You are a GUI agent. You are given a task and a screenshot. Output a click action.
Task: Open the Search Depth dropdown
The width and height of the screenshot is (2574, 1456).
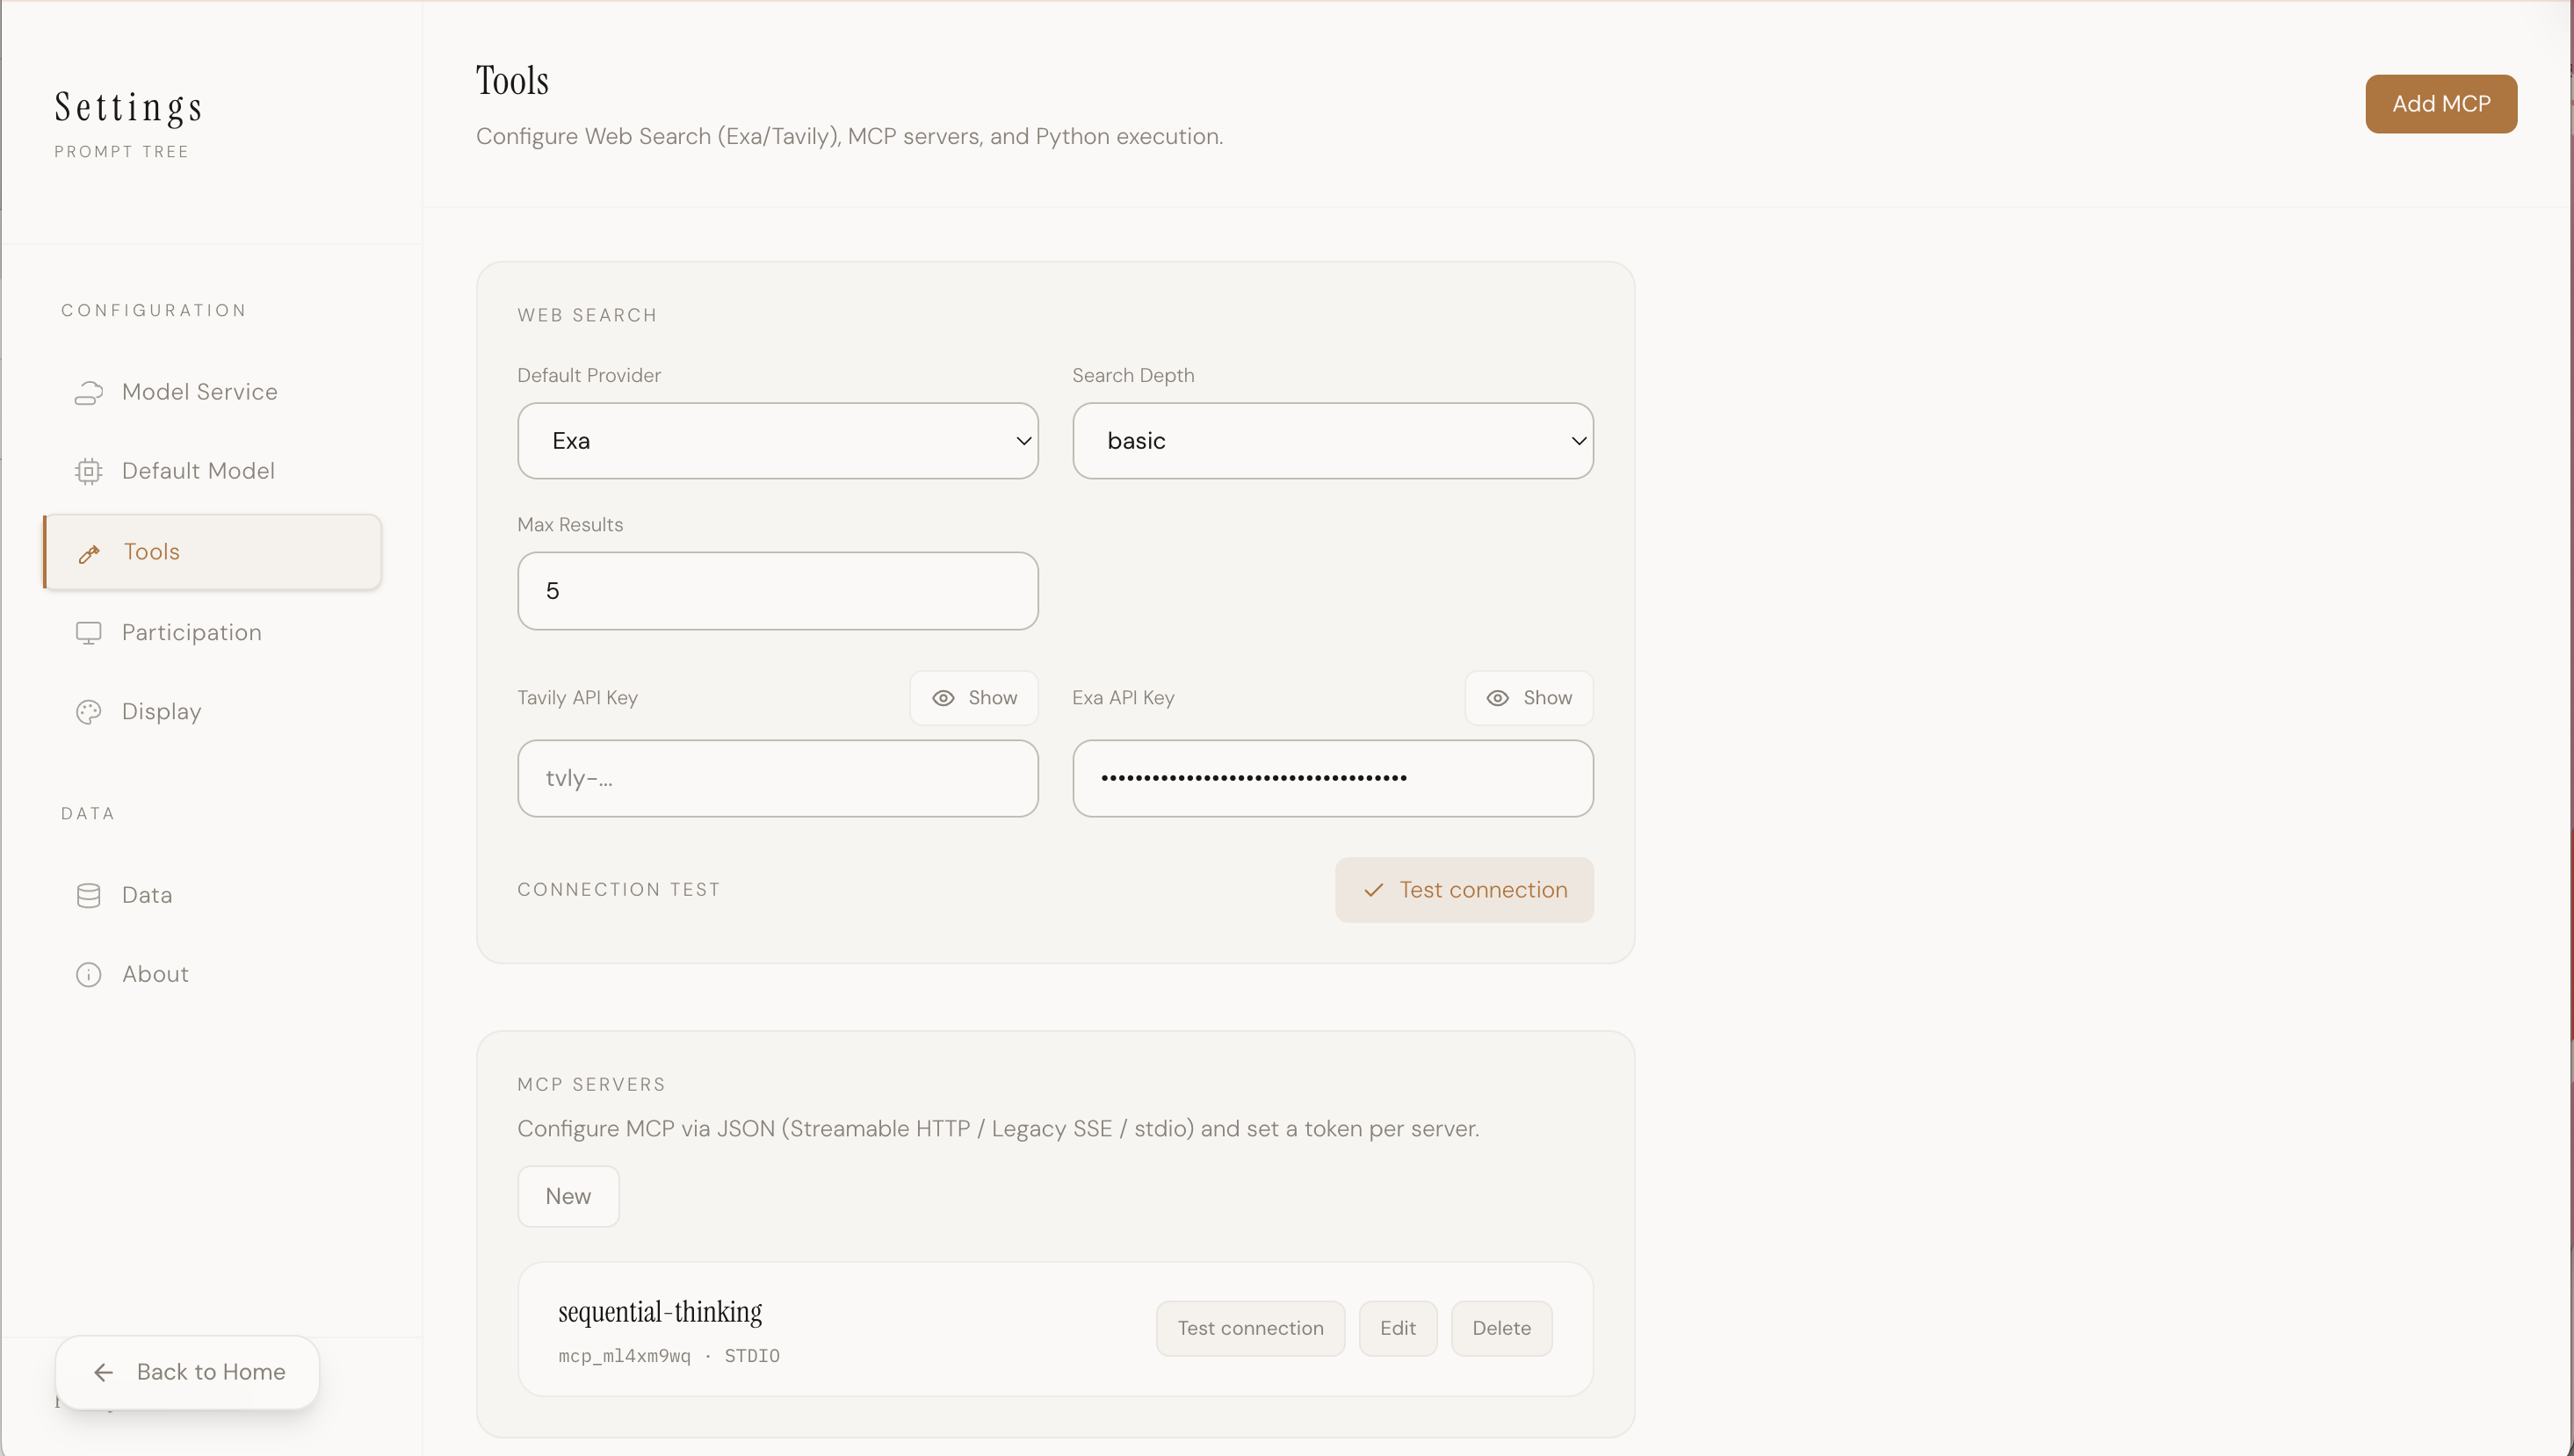click(1333, 441)
